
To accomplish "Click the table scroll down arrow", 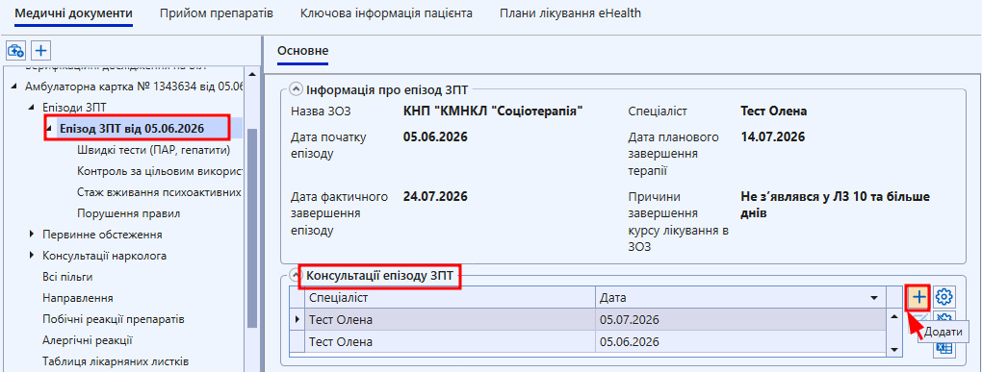I will point(895,349).
